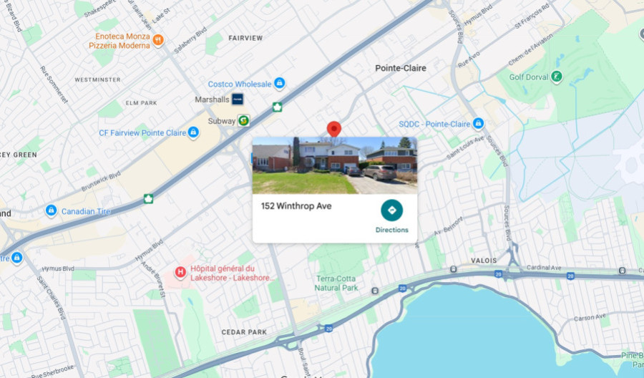Open the Costco Wholesale shopping pin
This screenshot has width=644, height=378.
coord(280,83)
